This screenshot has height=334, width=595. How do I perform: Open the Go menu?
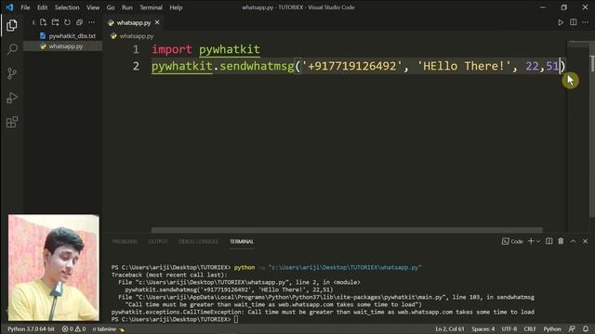tap(111, 7)
